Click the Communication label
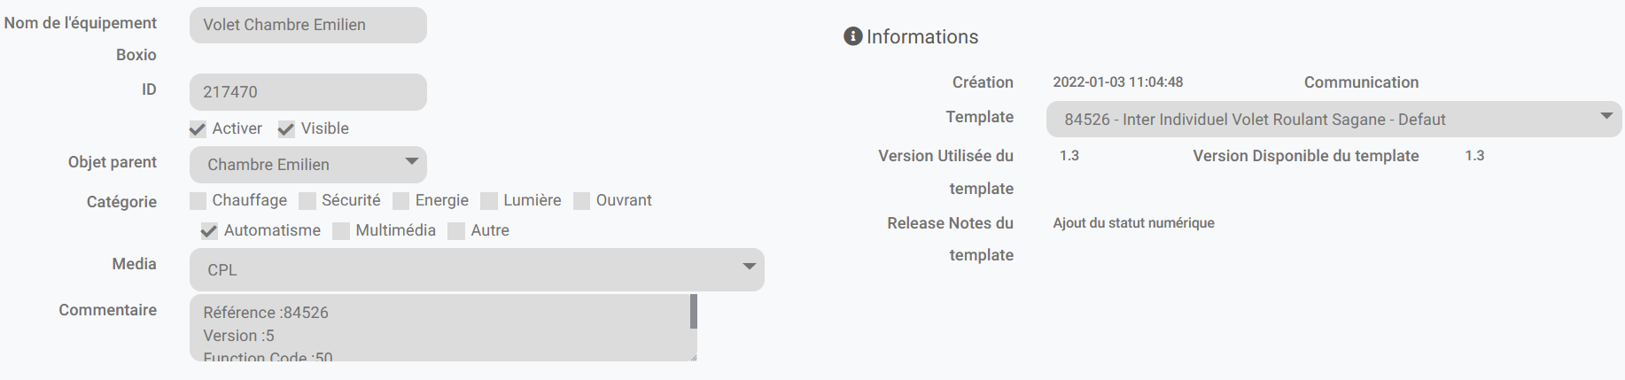The height and width of the screenshot is (380, 1625). pos(1361,82)
